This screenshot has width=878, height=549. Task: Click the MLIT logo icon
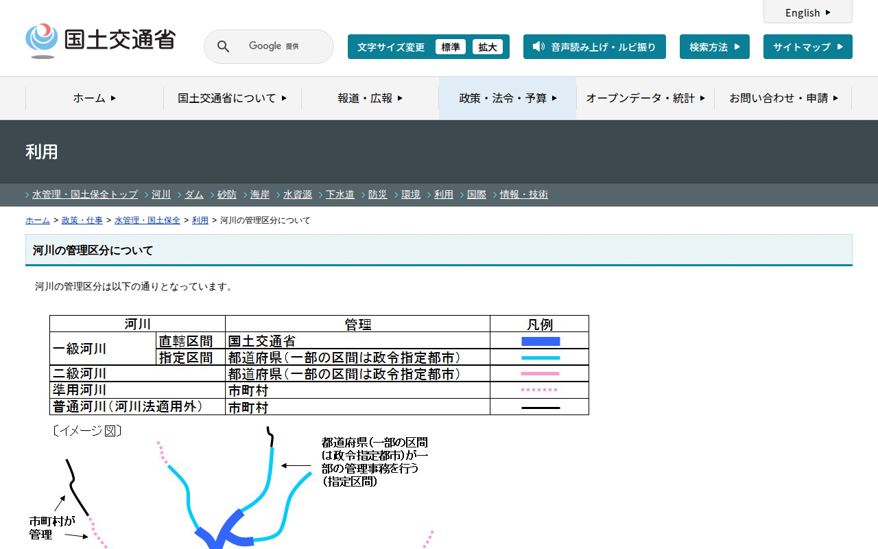coord(42,40)
